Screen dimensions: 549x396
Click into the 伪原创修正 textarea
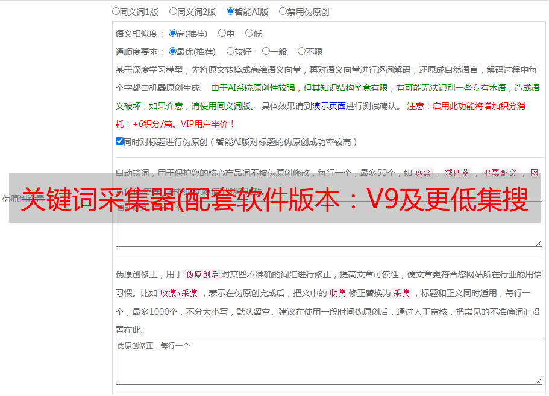pyautogui.click(x=329, y=362)
